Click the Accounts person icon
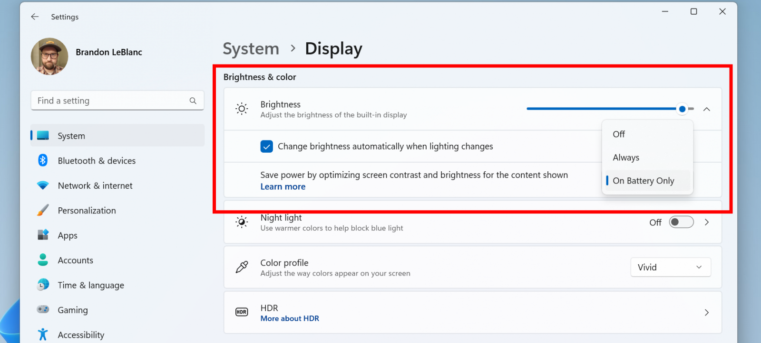 coord(43,260)
